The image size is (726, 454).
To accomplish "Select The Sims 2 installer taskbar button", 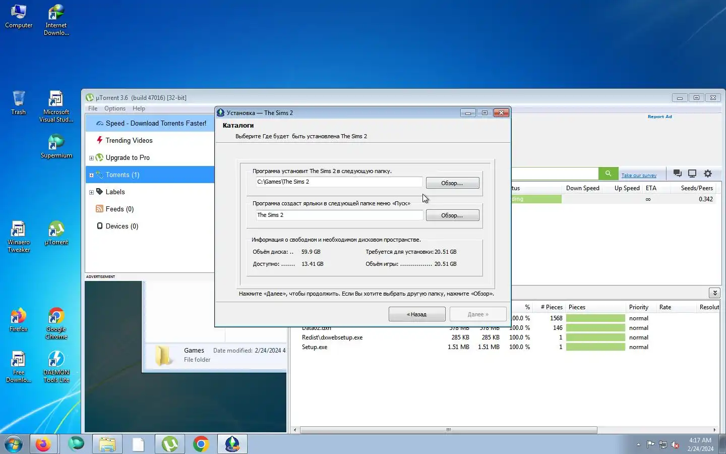I will coord(232,444).
